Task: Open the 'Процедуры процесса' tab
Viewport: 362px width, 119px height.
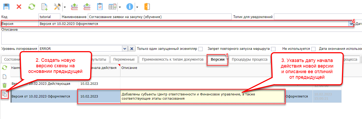Action: pyautogui.click(x=250, y=59)
